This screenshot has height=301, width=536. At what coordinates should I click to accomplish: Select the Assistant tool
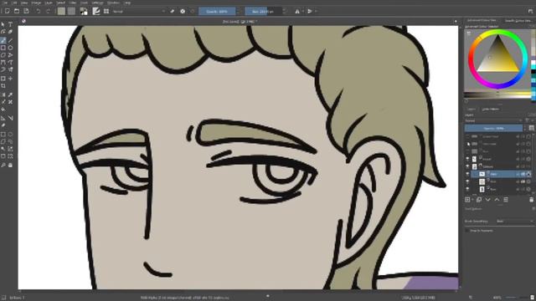(x=3, y=118)
